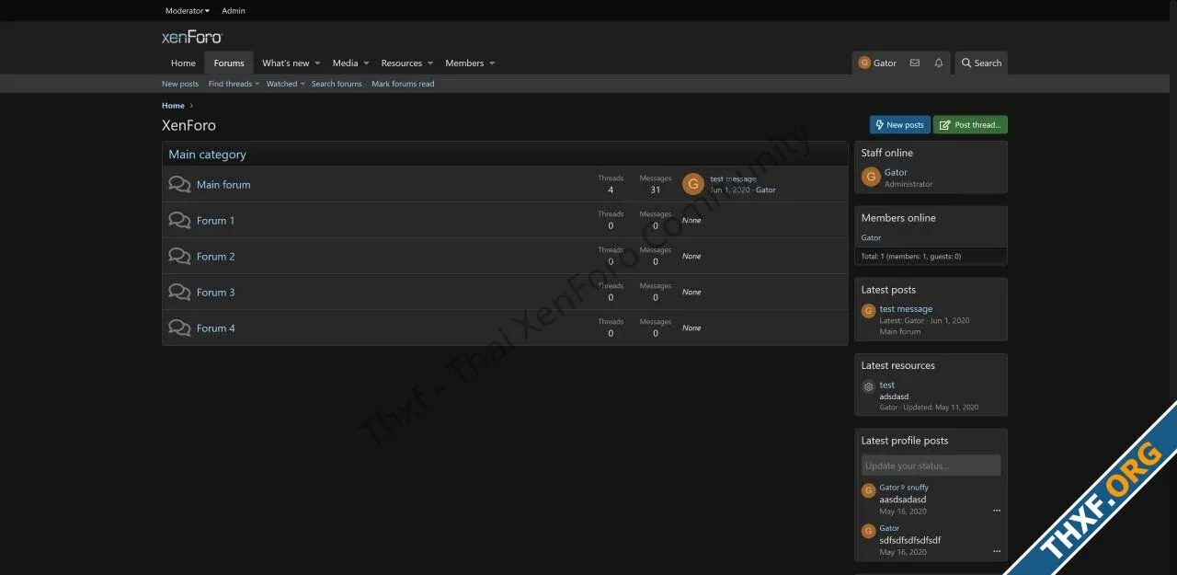Open the Forum 4 link
Viewport: 1177px width, 575px height.
216,328
